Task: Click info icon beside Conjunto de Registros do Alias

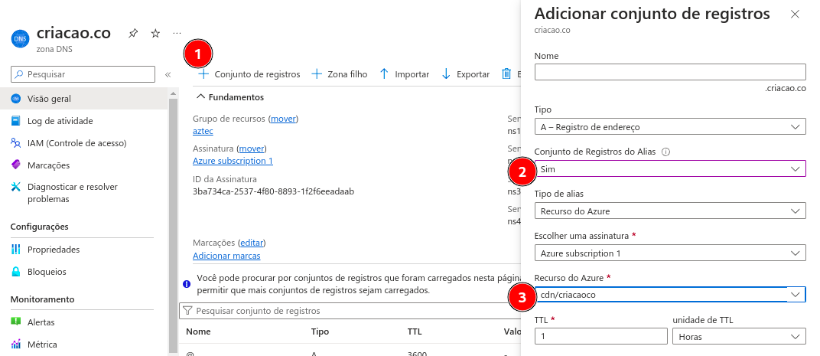Action: pos(665,152)
